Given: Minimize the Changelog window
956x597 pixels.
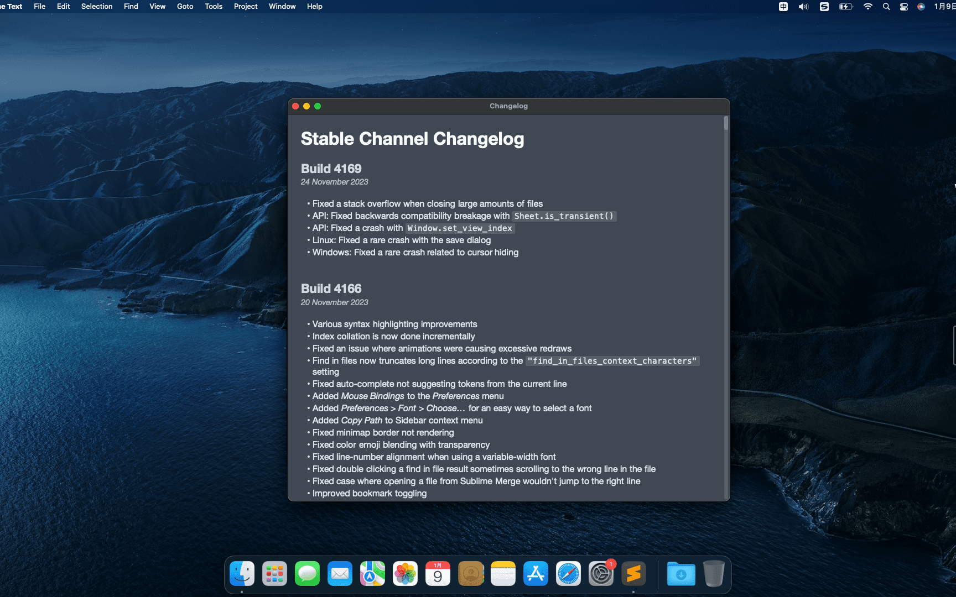Looking at the screenshot, I should (306, 106).
